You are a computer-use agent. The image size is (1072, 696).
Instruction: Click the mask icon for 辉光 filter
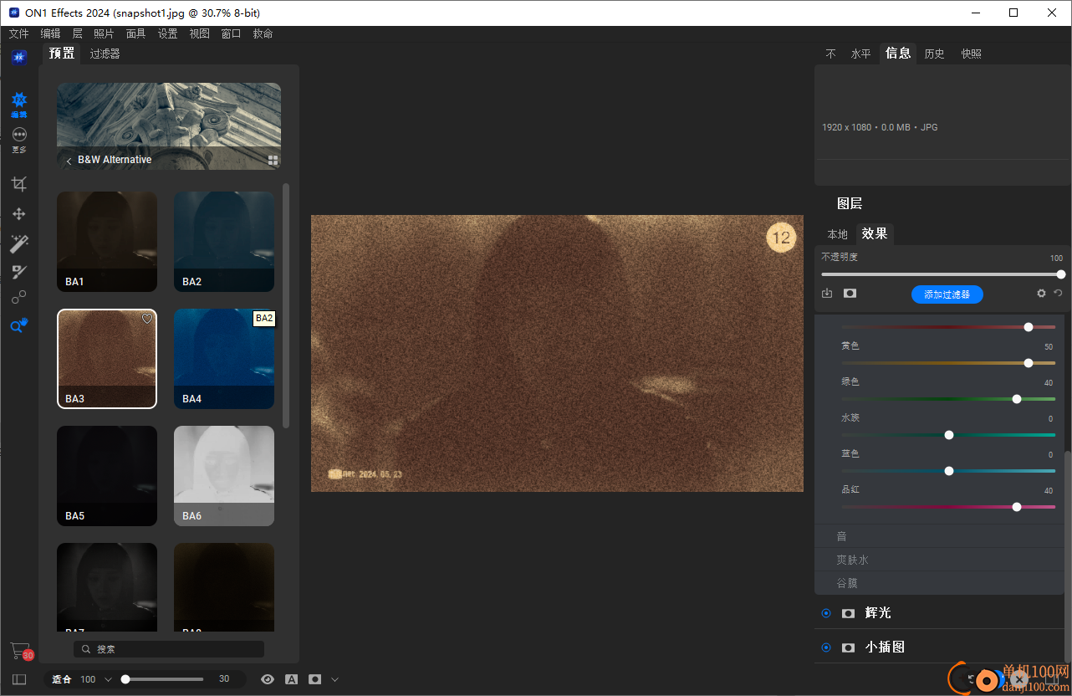click(848, 613)
